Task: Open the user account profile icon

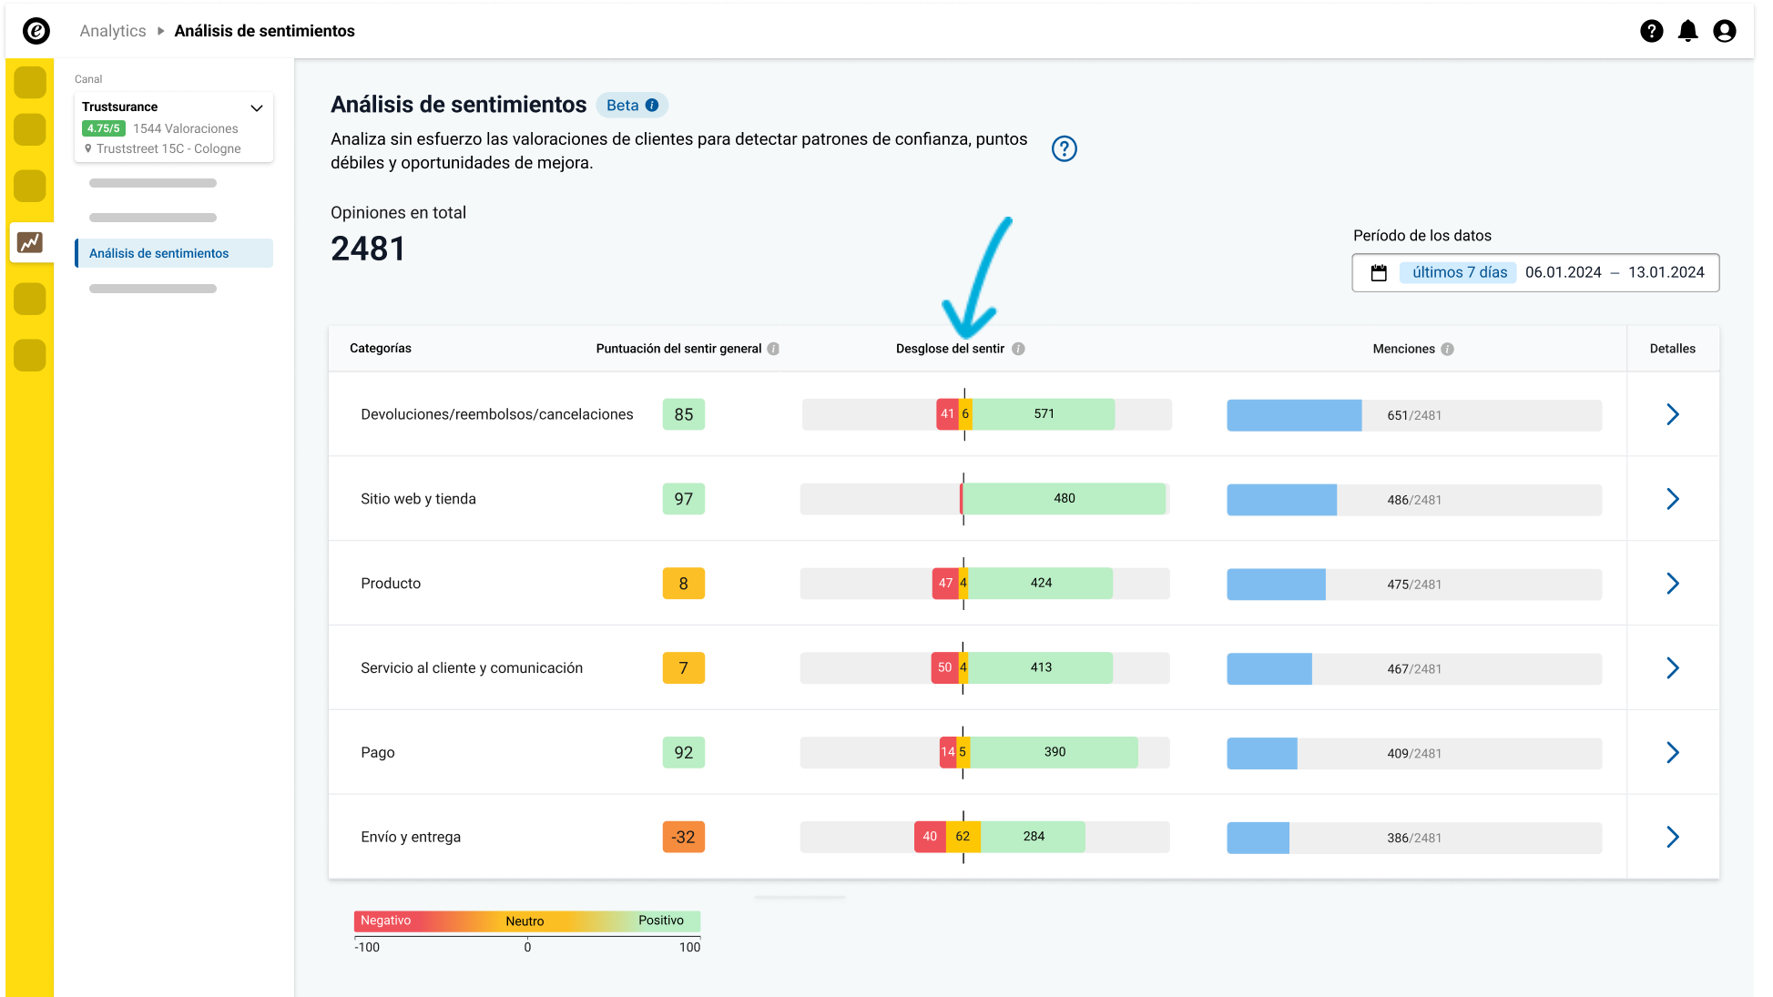Action: click(1725, 31)
